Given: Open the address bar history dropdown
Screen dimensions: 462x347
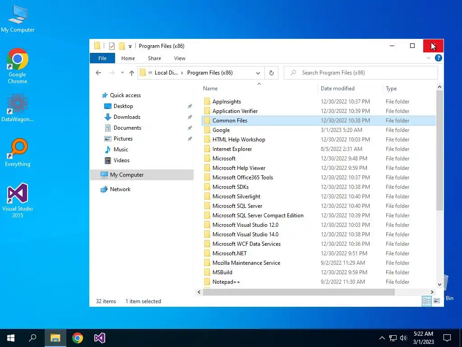Looking at the screenshot, I should tap(258, 73).
